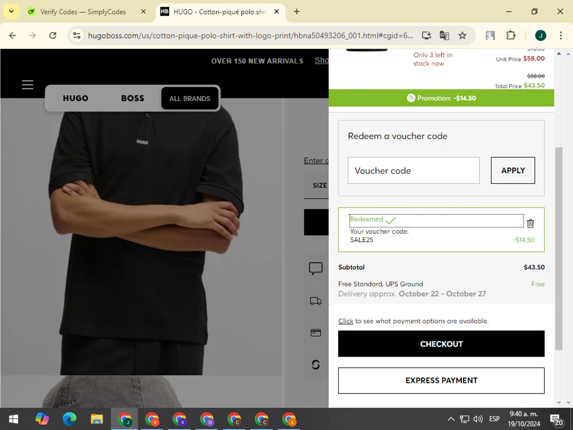Open Copilot from taskbar
This screenshot has height=430, width=573.
[42, 419]
